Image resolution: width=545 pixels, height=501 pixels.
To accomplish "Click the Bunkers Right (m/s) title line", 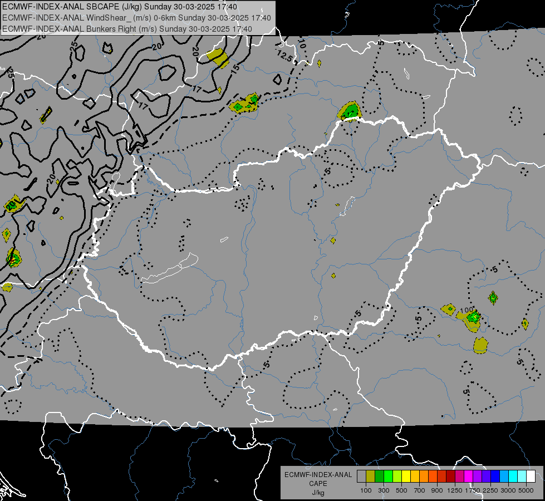I will pyautogui.click(x=127, y=29).
